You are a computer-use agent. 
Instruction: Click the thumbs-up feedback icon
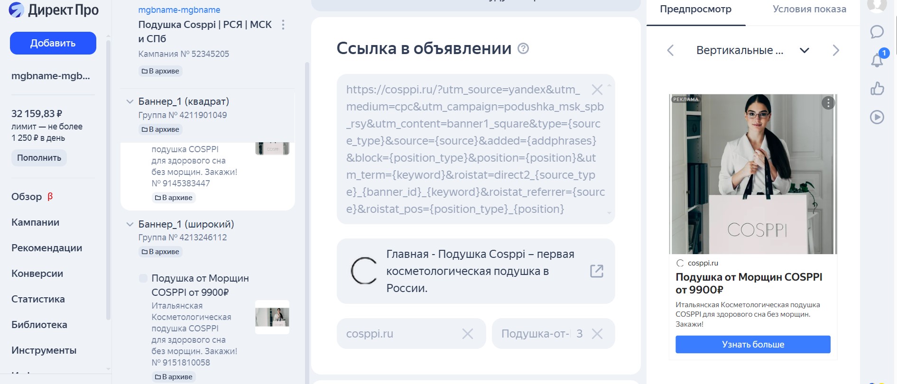tap(877, 89)
